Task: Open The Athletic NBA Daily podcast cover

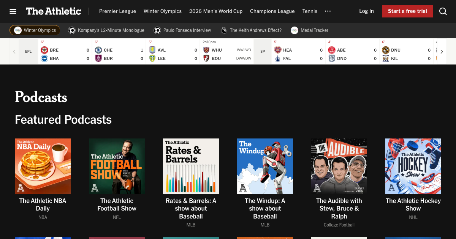Action: (x=43, y=166)
